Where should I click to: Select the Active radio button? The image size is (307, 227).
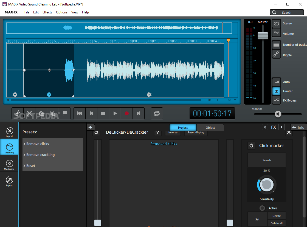point(262,208)
